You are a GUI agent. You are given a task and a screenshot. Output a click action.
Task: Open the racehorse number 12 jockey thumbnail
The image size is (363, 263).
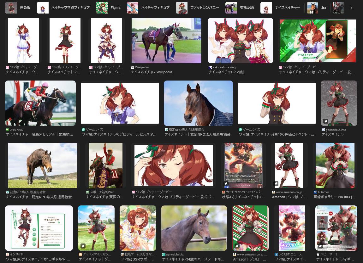coord(40,103)
